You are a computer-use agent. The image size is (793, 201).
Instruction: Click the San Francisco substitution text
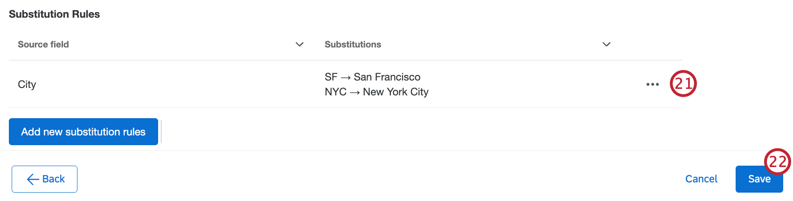click(387, 77)
